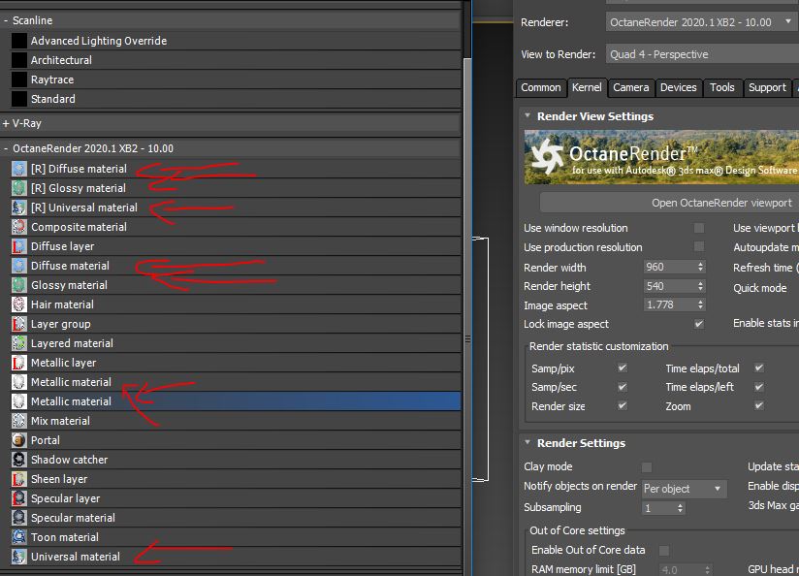Toggle Use production resolution checkbox
The width and height of the screenshot is (799, 576).
pyautogui.click(x=699, y=246)
